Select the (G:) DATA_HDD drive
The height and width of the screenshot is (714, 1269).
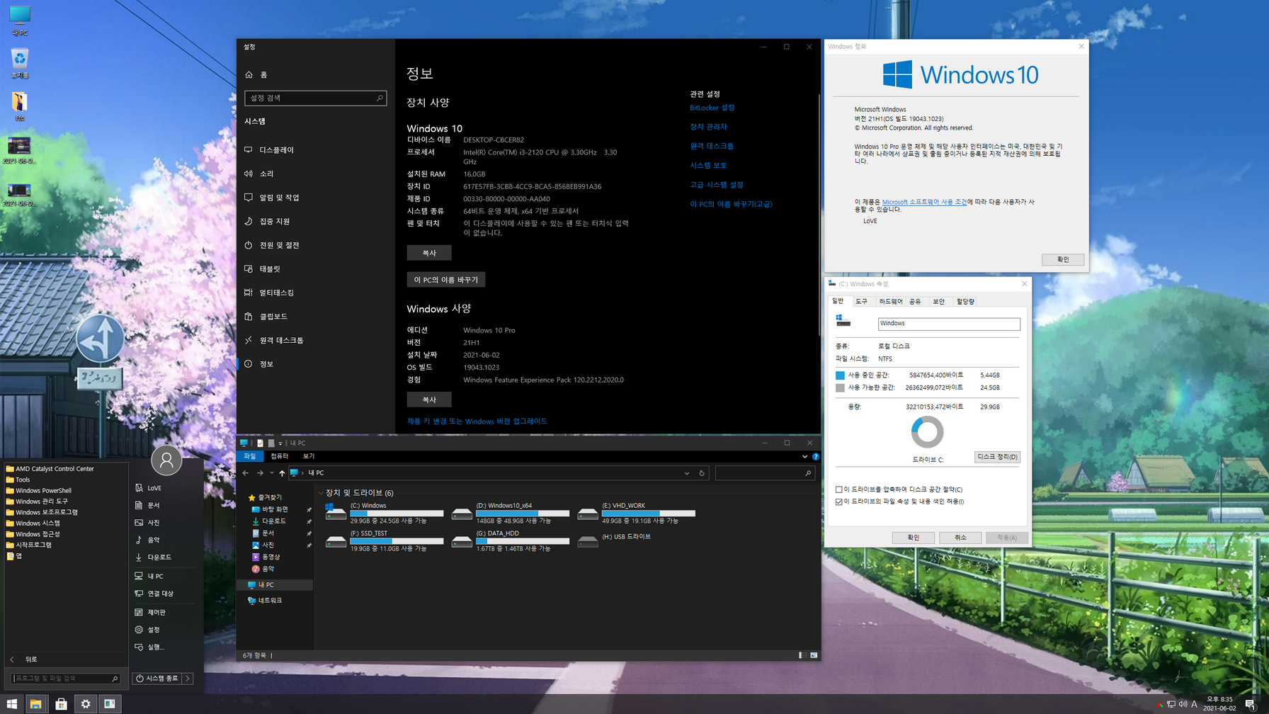tap(511, 541)
